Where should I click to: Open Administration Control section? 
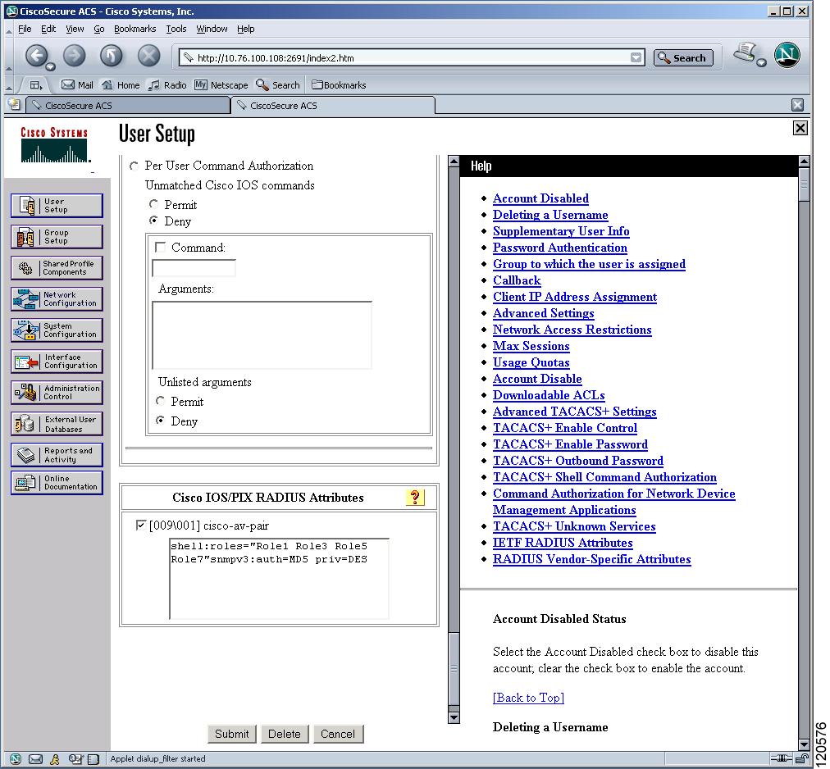pyautogui.click(x=57, y=392)
